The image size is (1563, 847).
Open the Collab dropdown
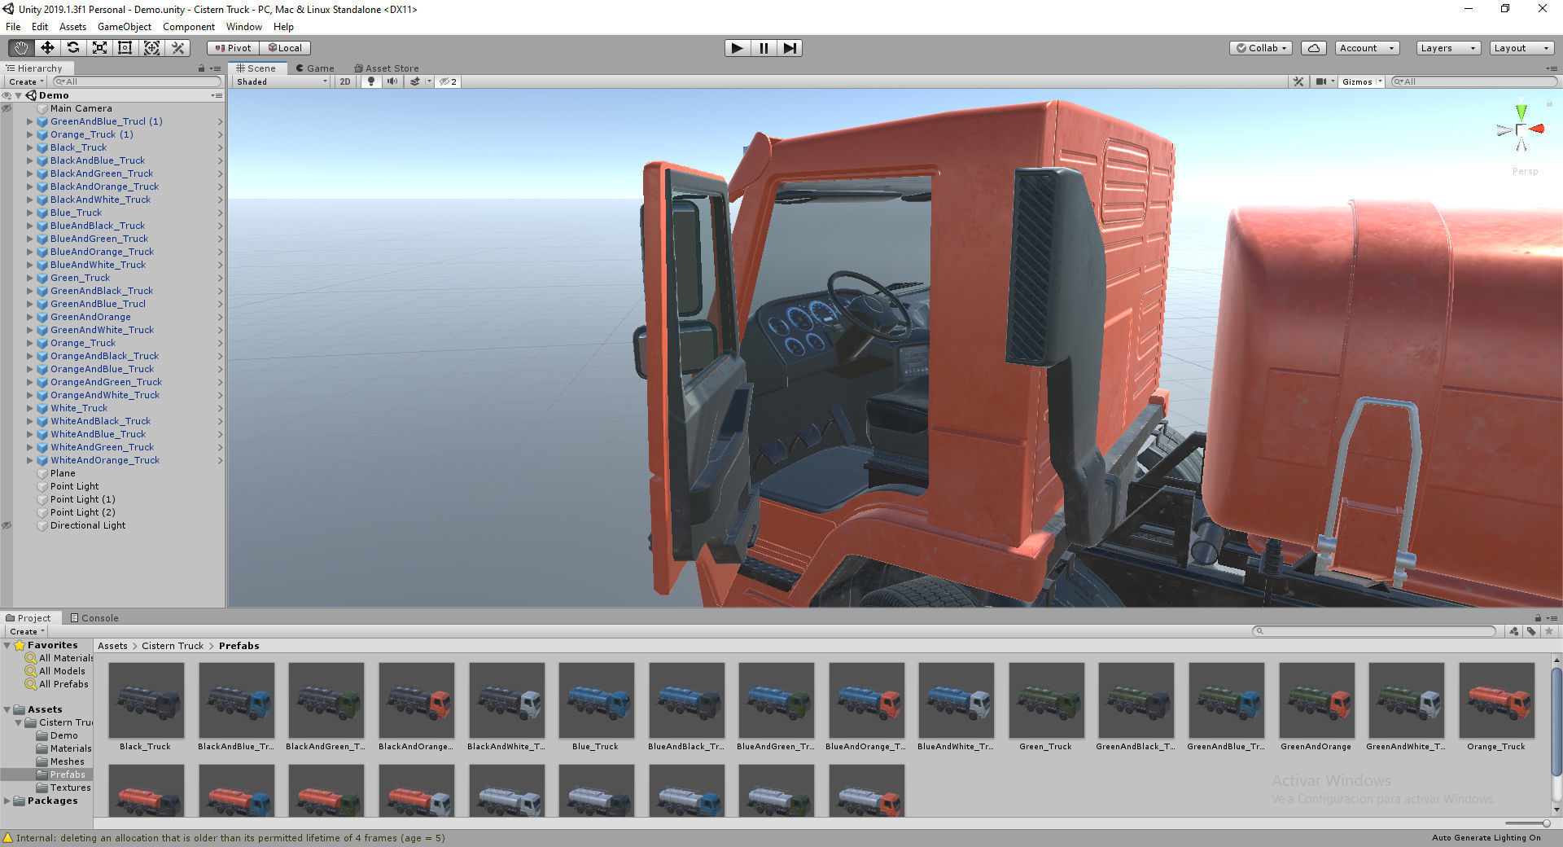pos(1262,48)
